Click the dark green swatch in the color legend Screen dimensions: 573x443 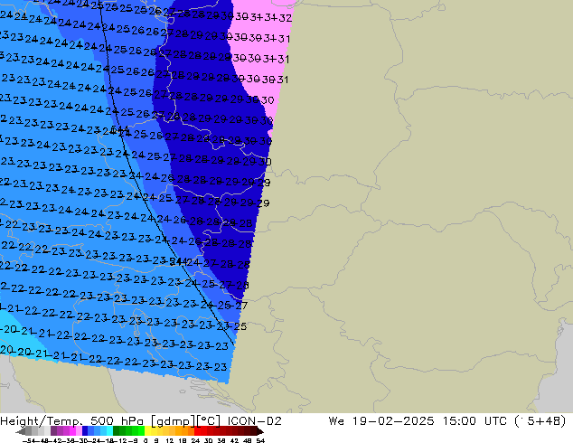[116, 431]
